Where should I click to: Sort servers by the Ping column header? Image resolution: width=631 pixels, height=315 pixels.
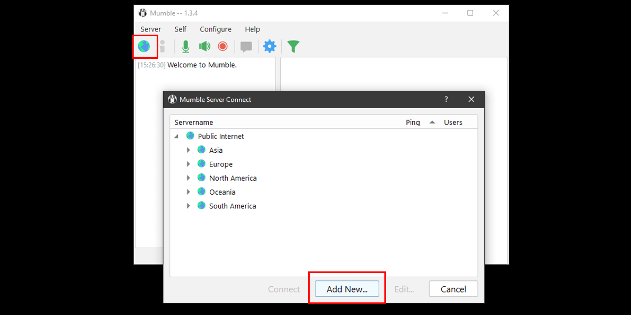point(413,122)
